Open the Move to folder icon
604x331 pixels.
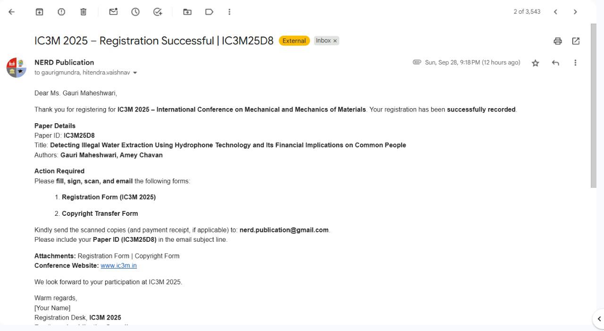(x=187, y=12)
